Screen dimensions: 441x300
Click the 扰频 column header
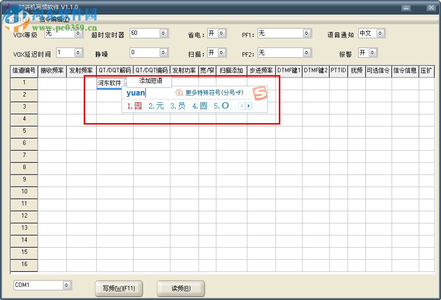(357, 71)
